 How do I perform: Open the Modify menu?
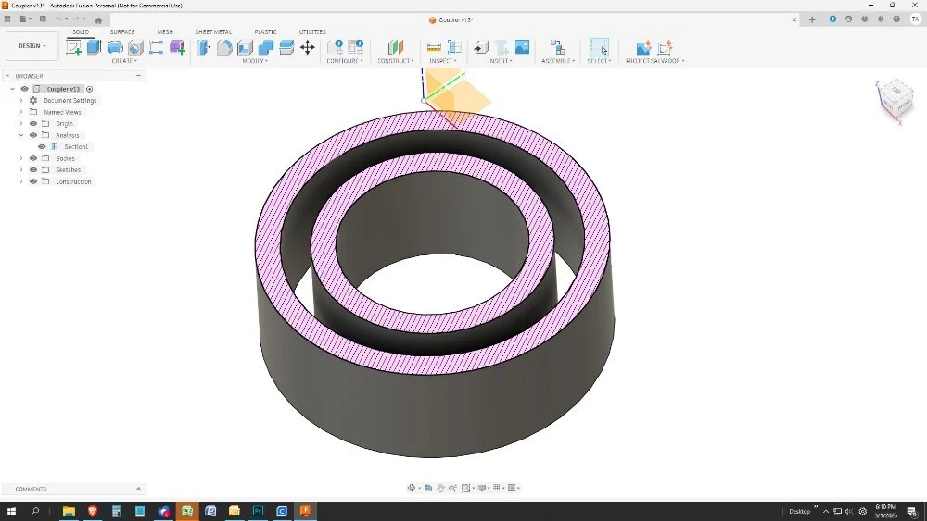coord(255,61)
